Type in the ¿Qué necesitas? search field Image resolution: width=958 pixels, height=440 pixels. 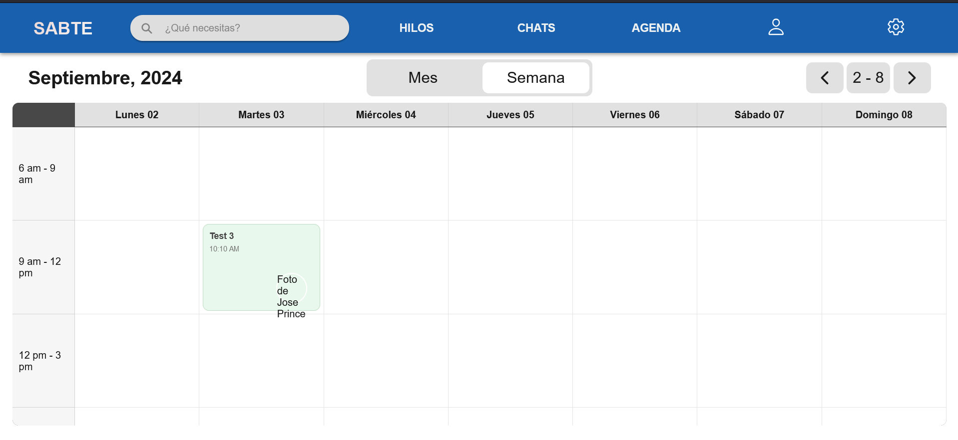(250, 28)
